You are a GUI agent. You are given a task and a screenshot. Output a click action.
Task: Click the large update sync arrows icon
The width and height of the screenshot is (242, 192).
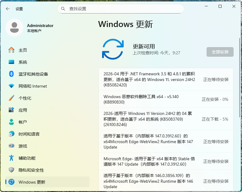pyautogui.click(x=113, y=49)
